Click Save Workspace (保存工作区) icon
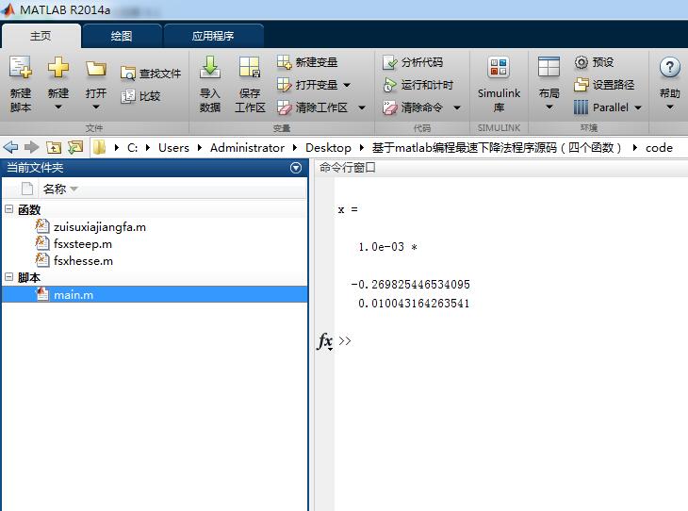 pos(250,68)
